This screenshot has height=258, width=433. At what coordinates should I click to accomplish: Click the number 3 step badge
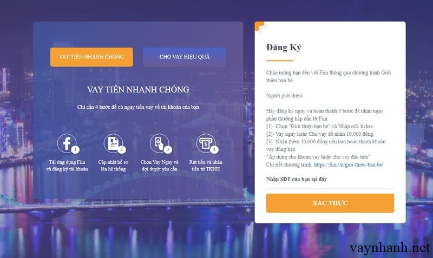click(168, 150)
